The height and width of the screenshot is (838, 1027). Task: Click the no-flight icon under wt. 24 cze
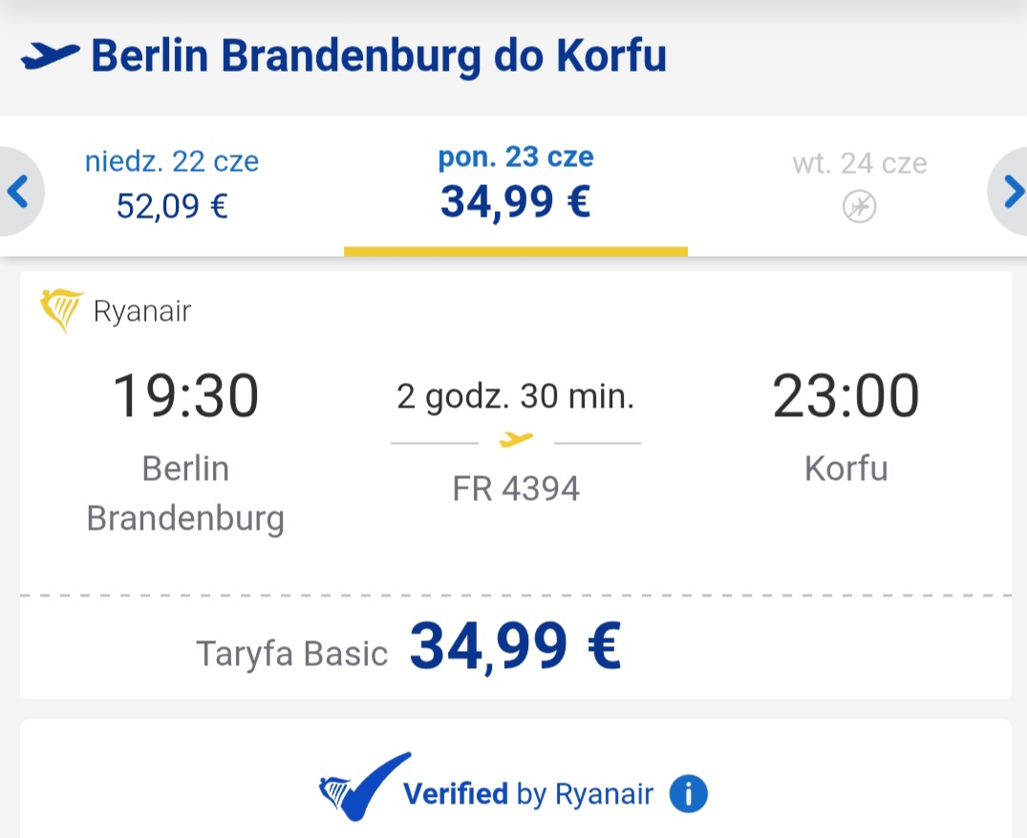coord(859,207)
